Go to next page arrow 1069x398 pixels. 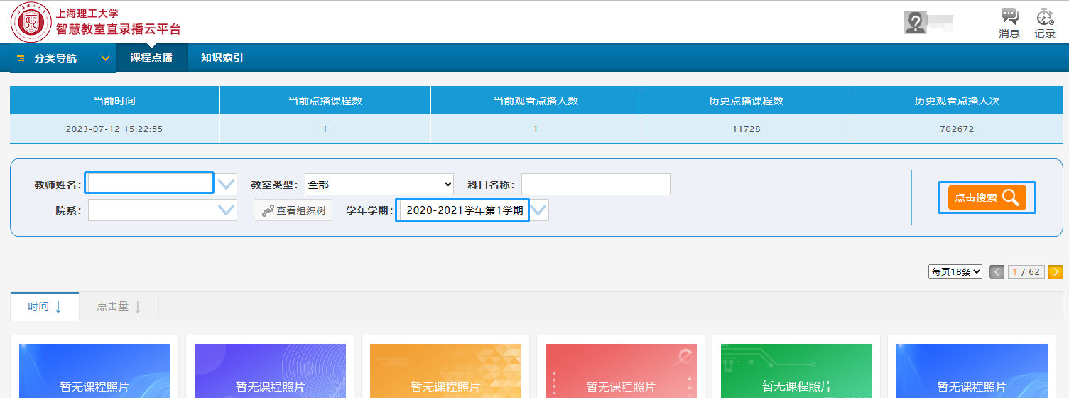1056,271
